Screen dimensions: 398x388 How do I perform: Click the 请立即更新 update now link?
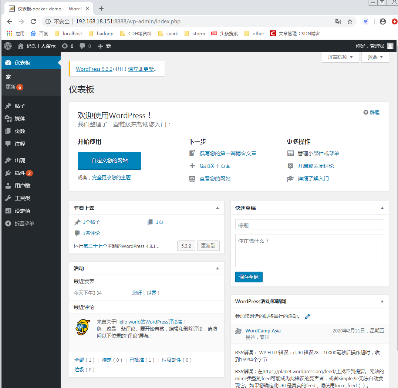tap(141, 69)
